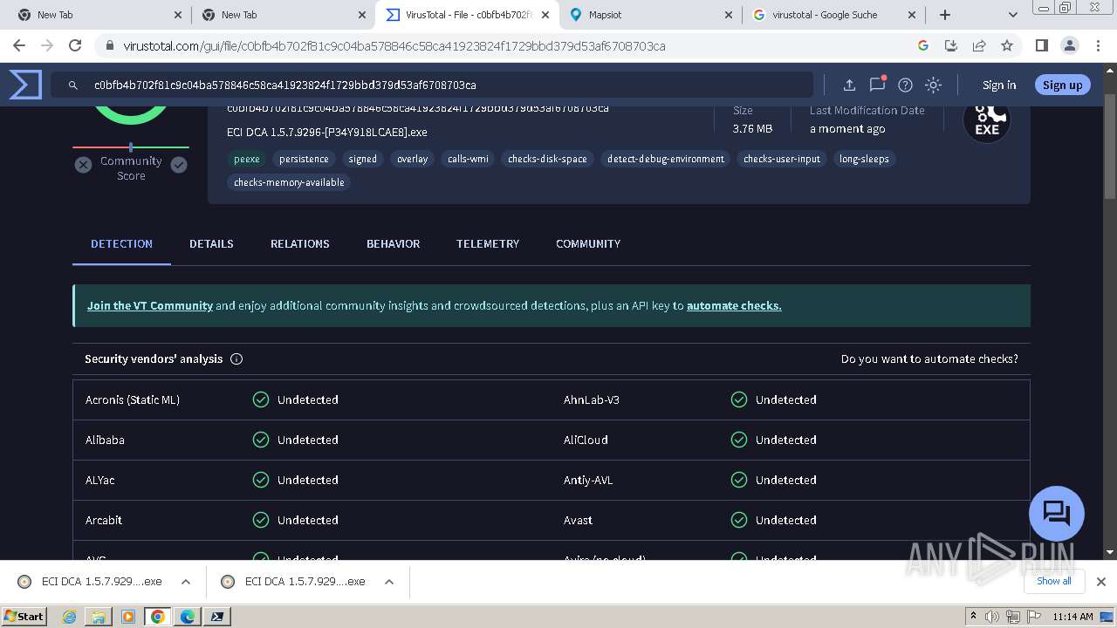Click the Sign up button
This screenshot has height=628, width=1117.
[1062, 85]
